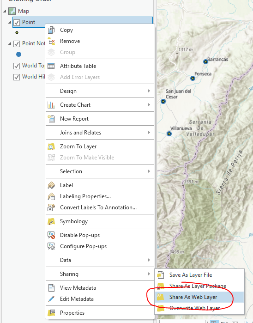This screenshot has height=323, width=253.
Task: Expand the Selection submenu arrow
Action: click(149, 171)
